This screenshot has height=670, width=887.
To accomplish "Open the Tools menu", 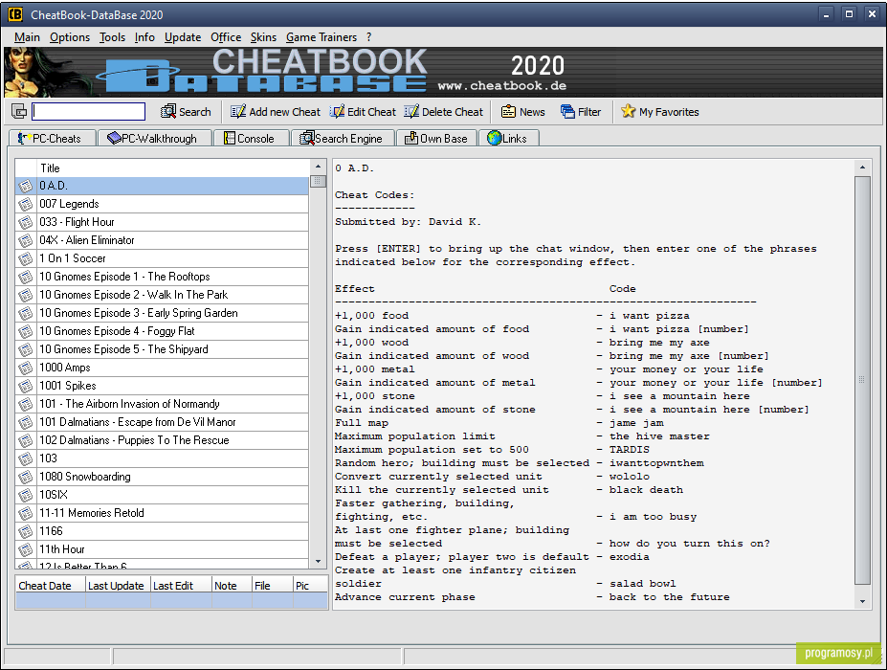I will coord(112,37).
